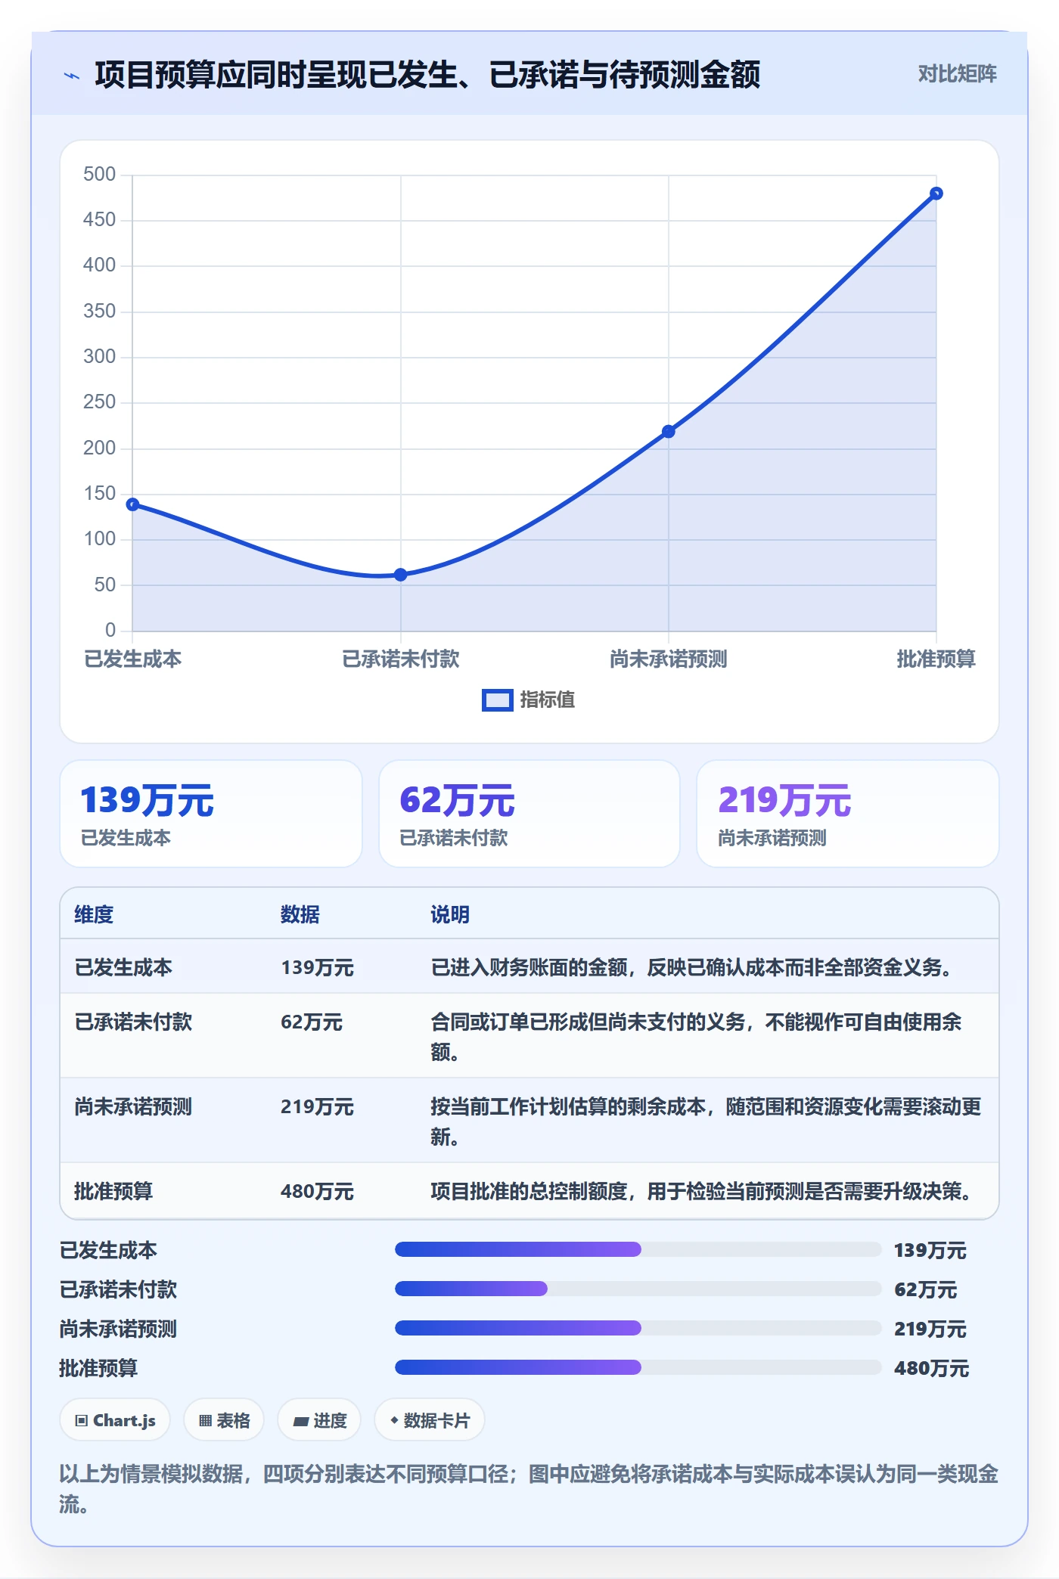Click the 480万元 value beside progress bar
This screenshot has height=1579, width=1059.
(x=931, y=1368)
